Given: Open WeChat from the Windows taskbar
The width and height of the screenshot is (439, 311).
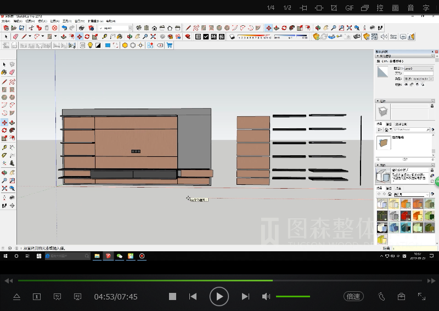Looking at the screenshot, I should [119, 256].
